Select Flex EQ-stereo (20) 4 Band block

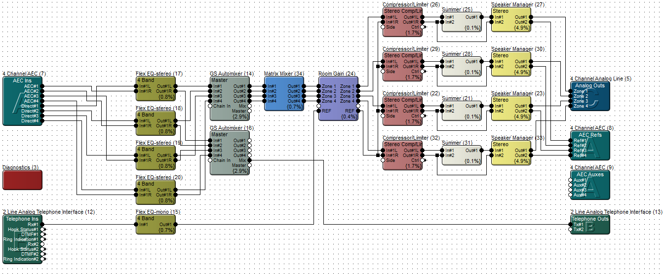pos(156,192)
